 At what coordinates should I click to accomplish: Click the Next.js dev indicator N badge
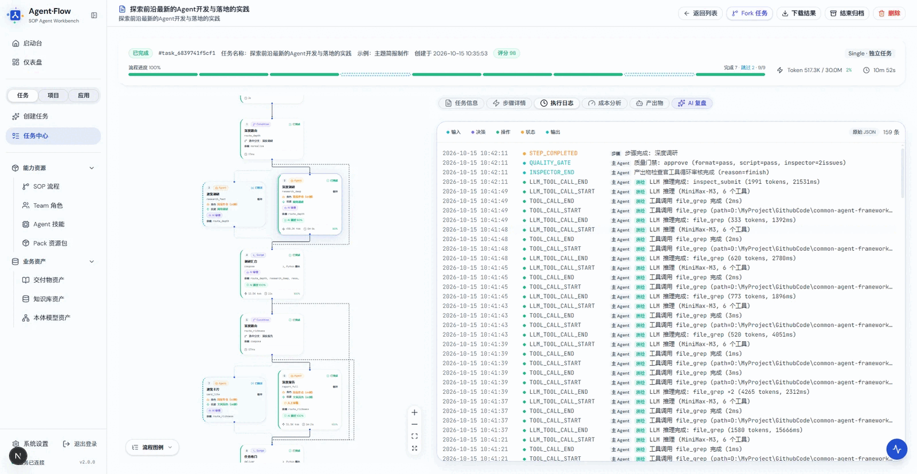pyautogui.click(x=18, y=456)
